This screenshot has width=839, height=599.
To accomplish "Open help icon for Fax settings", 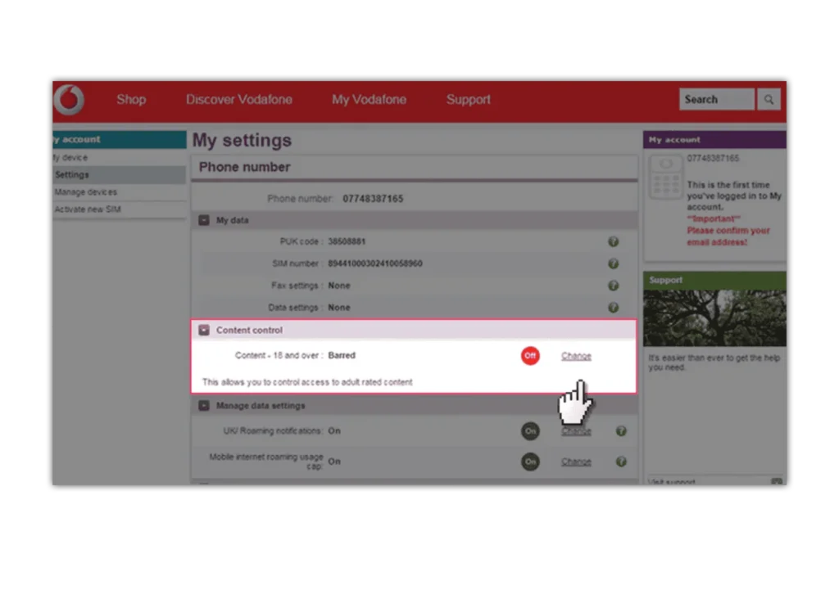I will pos(613,286).
